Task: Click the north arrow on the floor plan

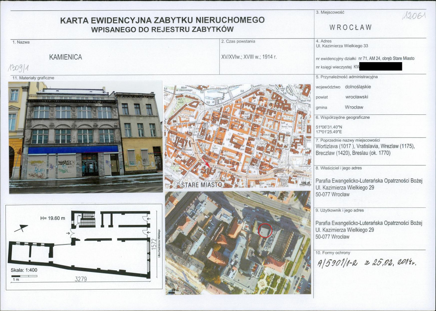Action: pos(21,228)
